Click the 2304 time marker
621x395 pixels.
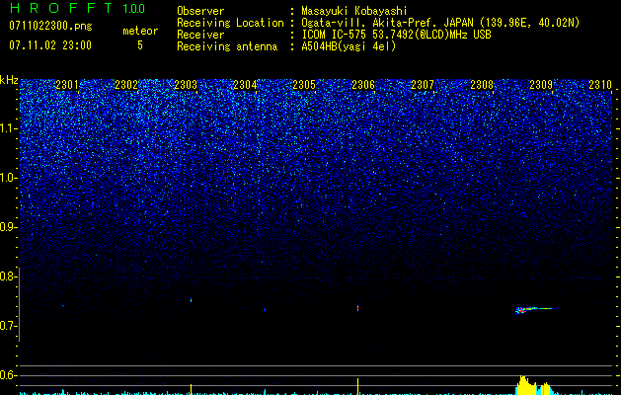click(x=245, y=85)
